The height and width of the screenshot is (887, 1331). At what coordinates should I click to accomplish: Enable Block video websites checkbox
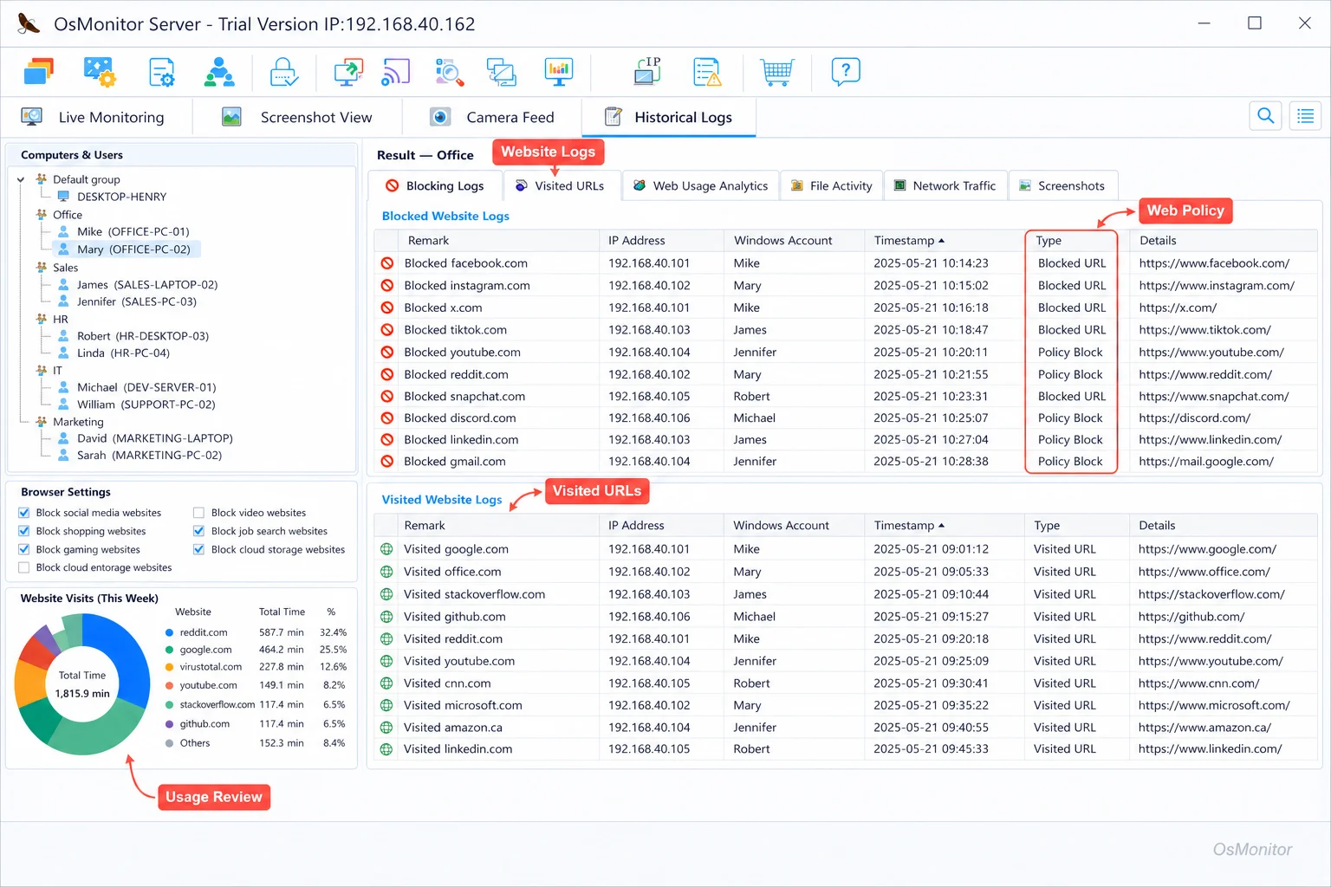pyautogui.click(x=198, y=513)
